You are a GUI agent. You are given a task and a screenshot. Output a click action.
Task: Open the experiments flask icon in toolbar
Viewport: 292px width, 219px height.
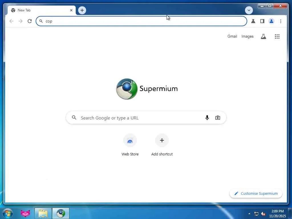pos(253,21)
